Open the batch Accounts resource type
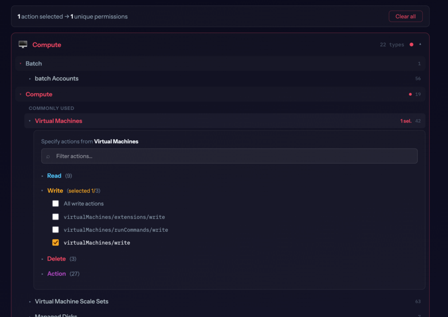The width and height of the screenshot is (448, 317). coord(56,79)
